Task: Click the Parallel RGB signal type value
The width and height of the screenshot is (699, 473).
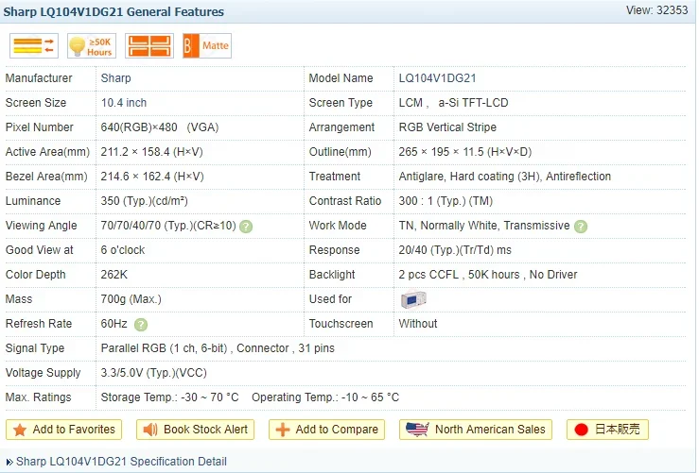Action: (x=218, y=348)
